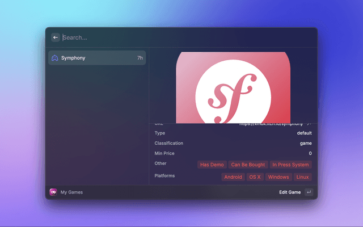This screenshot has height=227, width=363.
Task: Click the game controller icon beside Symphony
Action: pyautogui.click(x=54, y=58)
